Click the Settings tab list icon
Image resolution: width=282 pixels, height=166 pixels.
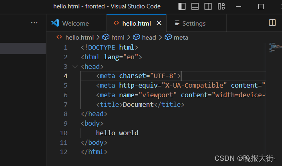coord(177,24)
